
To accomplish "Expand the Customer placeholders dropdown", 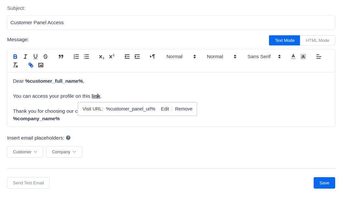I will (25, 152).
